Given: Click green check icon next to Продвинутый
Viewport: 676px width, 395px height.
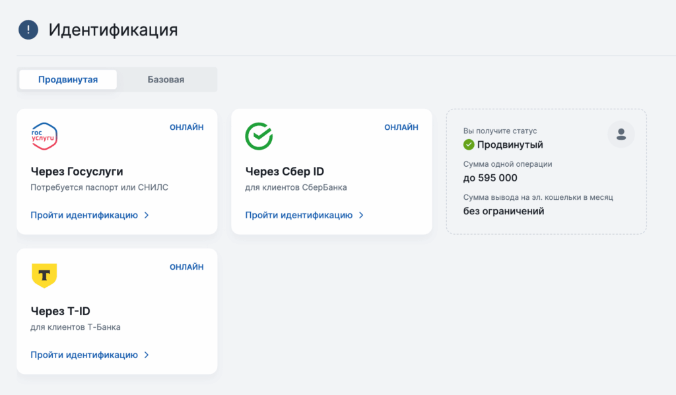Looking at the screenshot, I should click(469, 144).
